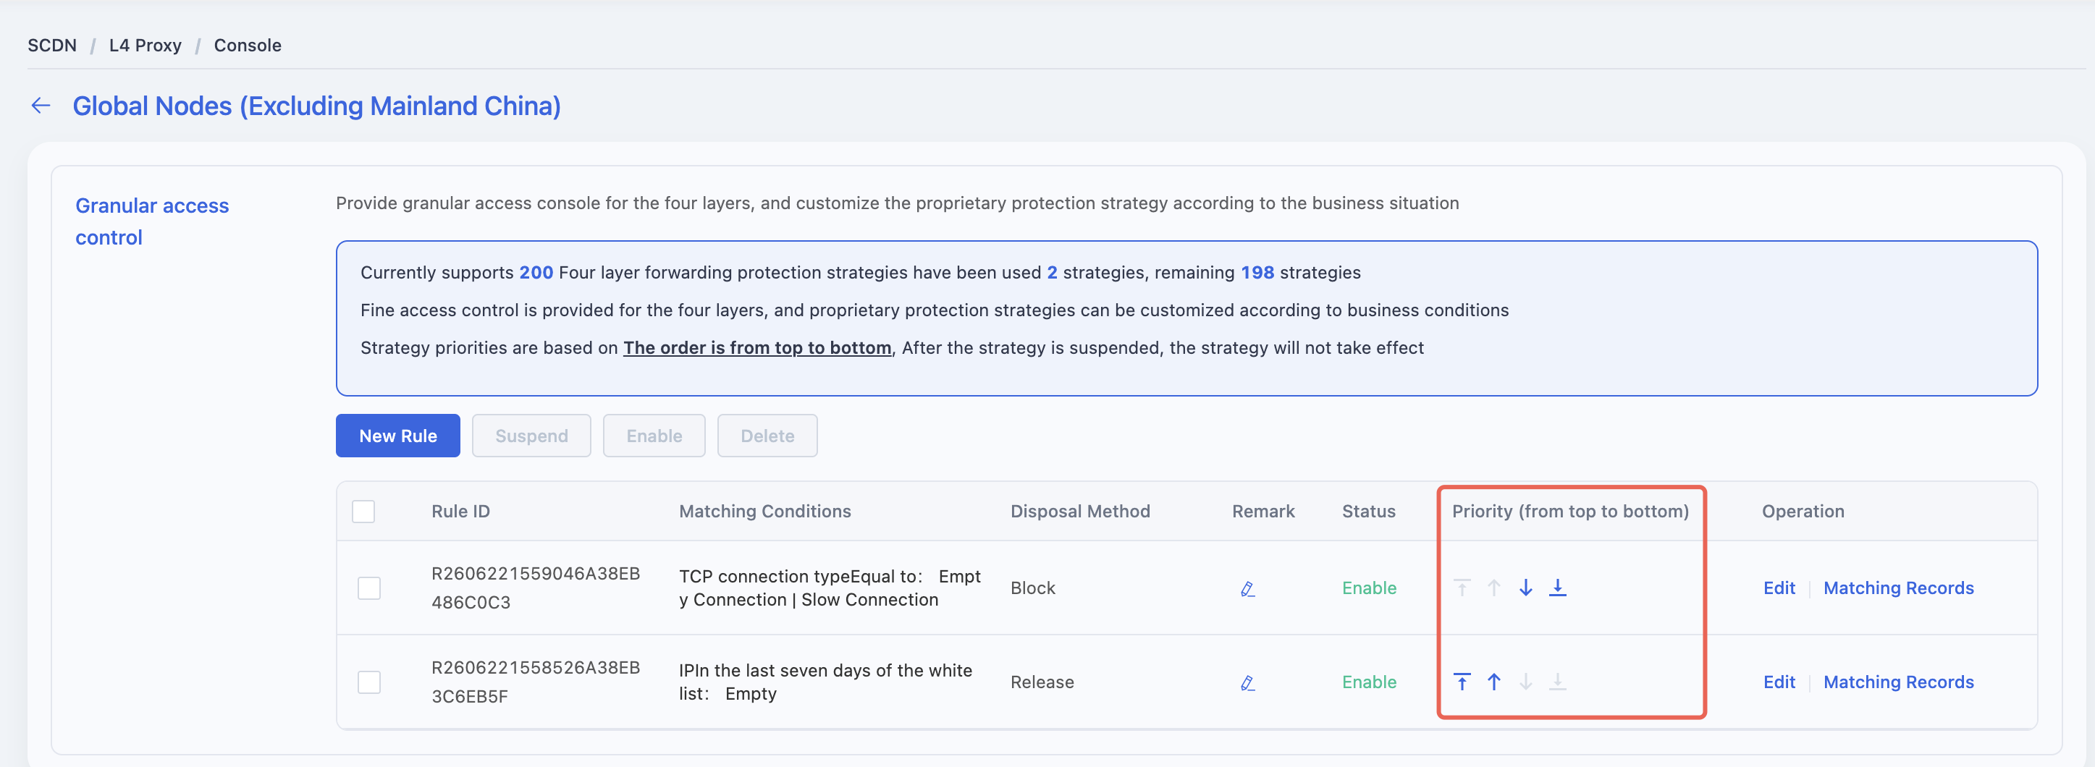The height and width of the screenshot is (767, 2095).
Task: Edit remark of the Block rule
Action: pos(1247,588)
